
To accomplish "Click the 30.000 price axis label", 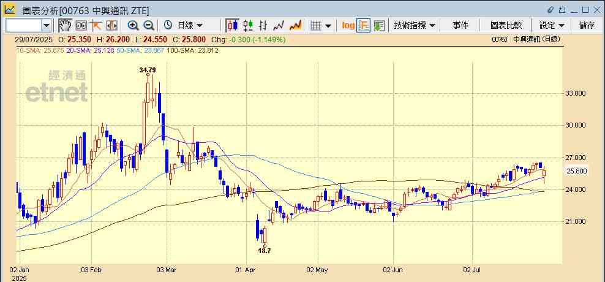I will (x=575, y=125).
